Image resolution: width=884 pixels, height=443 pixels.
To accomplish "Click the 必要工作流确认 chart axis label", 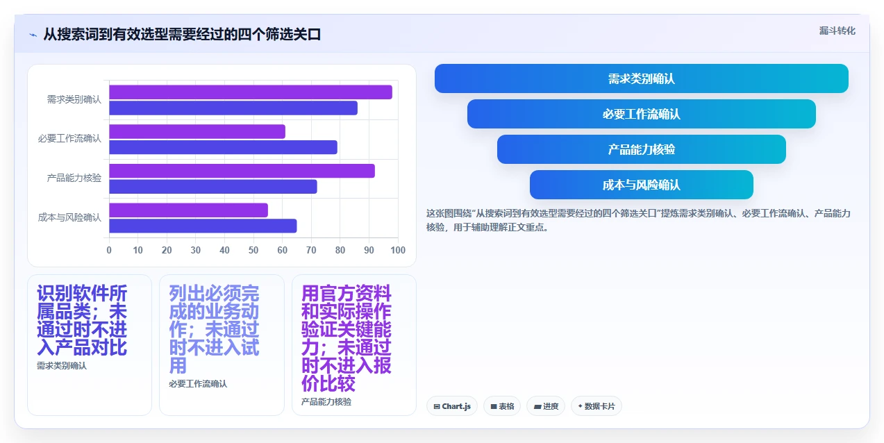I will click(x=69, y=139).
